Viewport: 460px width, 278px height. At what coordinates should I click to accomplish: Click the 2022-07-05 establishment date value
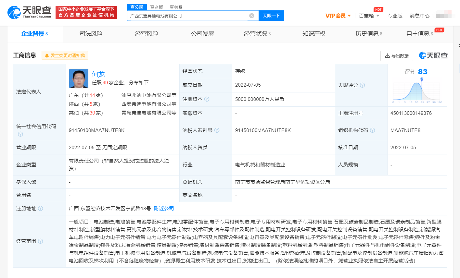[x=248, y=85]
